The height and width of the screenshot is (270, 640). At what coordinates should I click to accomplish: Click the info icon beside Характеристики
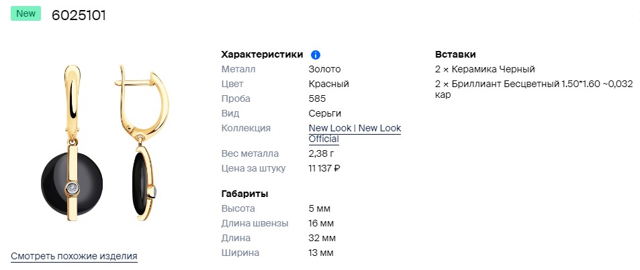316,55
